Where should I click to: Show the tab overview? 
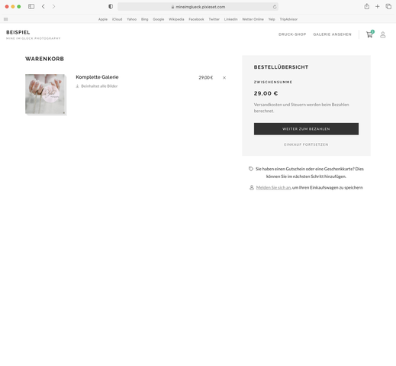(x=388, y=7)
